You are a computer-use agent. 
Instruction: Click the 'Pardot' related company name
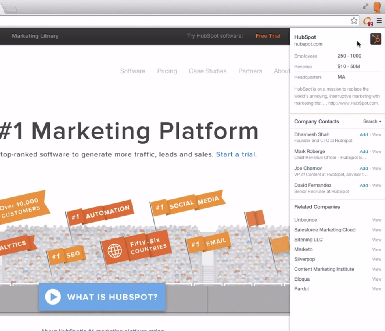[302, 289]
